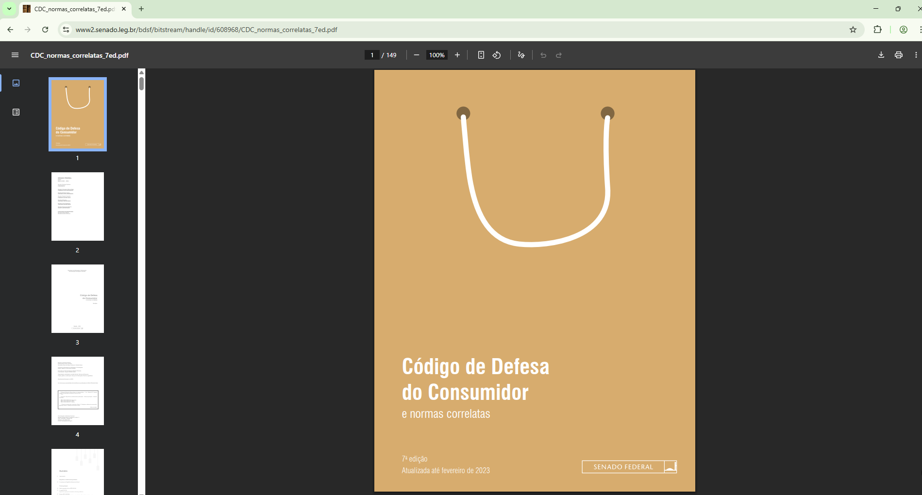Open PDF viewer more actions menu
Image resolution: width=922 pixels, height=495 pixels.
pyautogui.click(x=916, y=55)
